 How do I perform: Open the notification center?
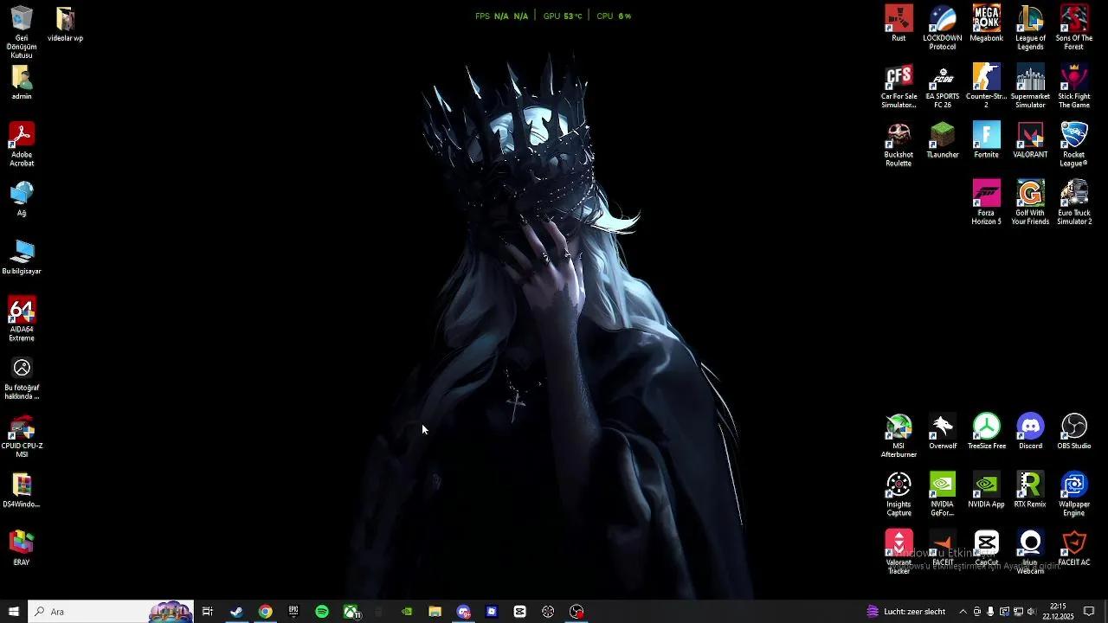pos(1089,612)
